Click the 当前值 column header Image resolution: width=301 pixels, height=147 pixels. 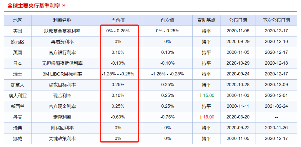tap(118, 20)
